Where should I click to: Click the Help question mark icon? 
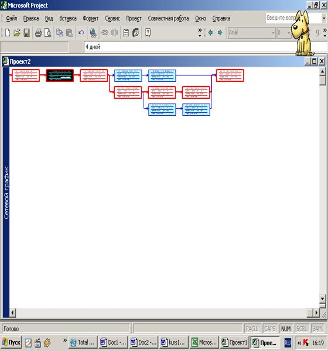coord(148,33)
